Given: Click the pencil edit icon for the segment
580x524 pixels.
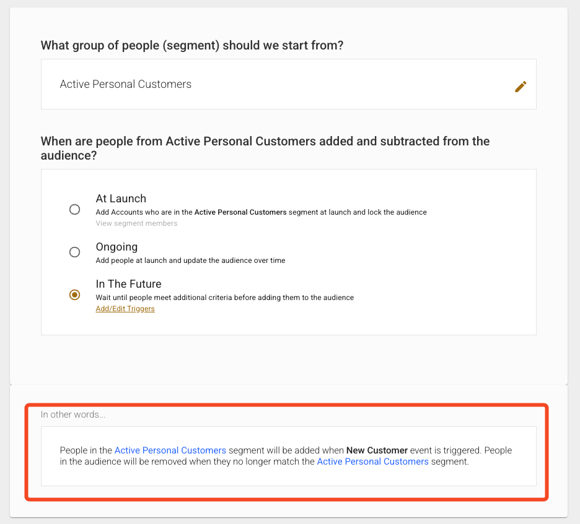Looking at the screenshot, I should pos(521,87).
